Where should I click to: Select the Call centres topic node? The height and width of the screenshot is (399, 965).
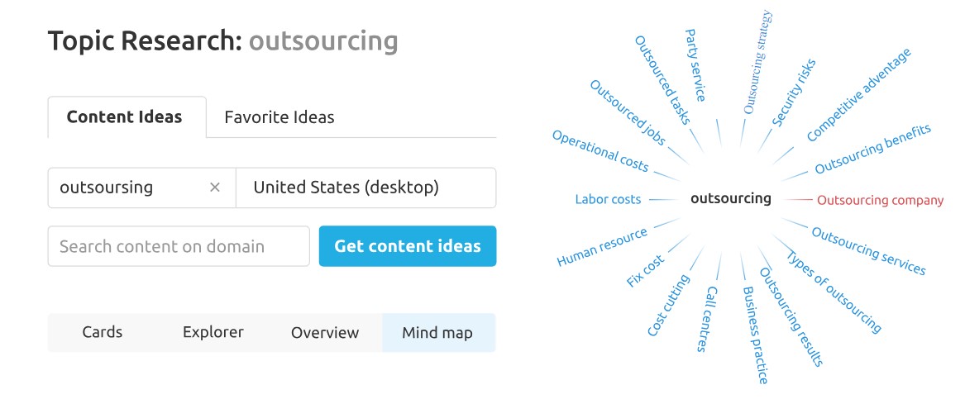[x=707, y=319]
